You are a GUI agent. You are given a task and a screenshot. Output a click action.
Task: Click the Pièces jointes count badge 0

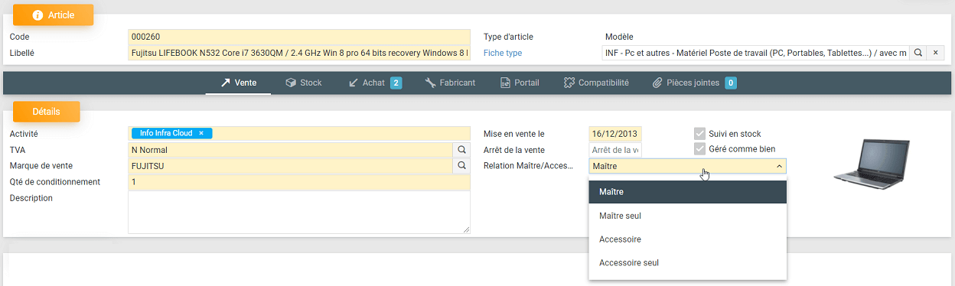point(731,83)
